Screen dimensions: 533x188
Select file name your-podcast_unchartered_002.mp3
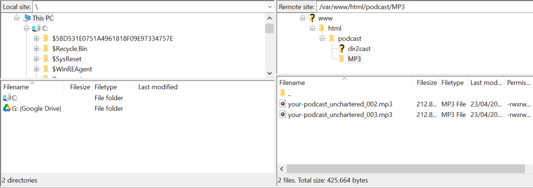[x=340, y=104]
